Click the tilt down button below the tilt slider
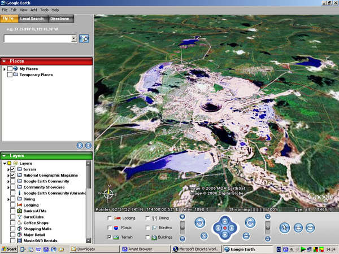This screenshot has height=254, width=339. [x=268, y=239]
